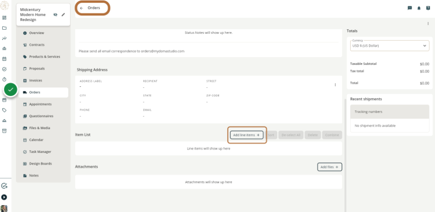Screen dimensions: 435x212
Task: Navigate to Invoices sidebar item
Action: click(x=43, y=81)
